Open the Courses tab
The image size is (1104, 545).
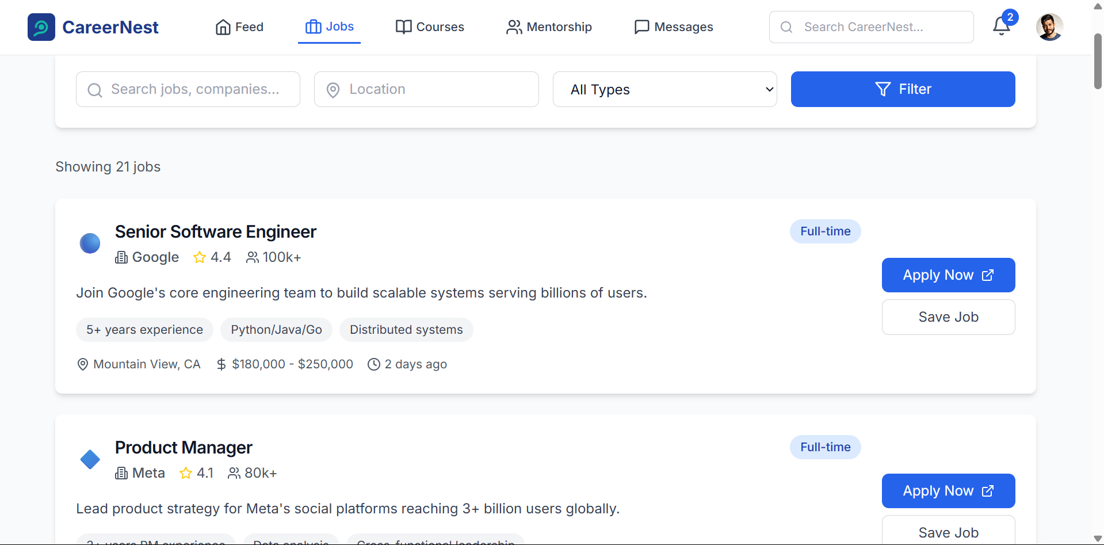pos(430,27)
